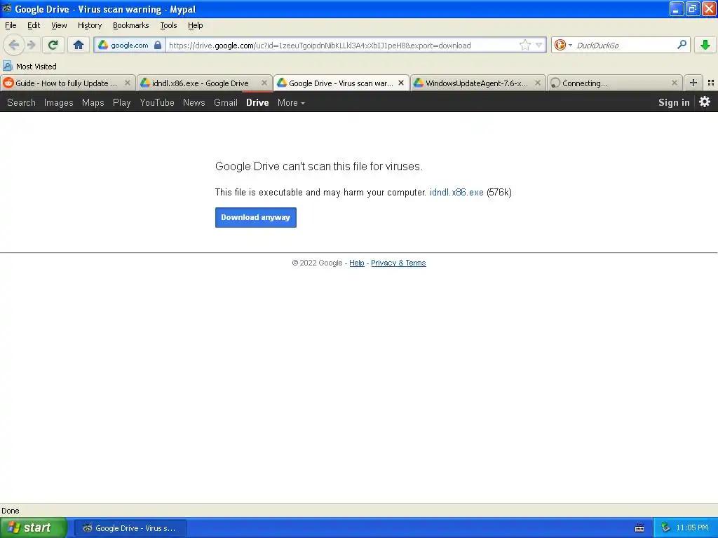
Task: Go forward with the forward arrow
Action: pyautogui.click(x=32, y=45)
